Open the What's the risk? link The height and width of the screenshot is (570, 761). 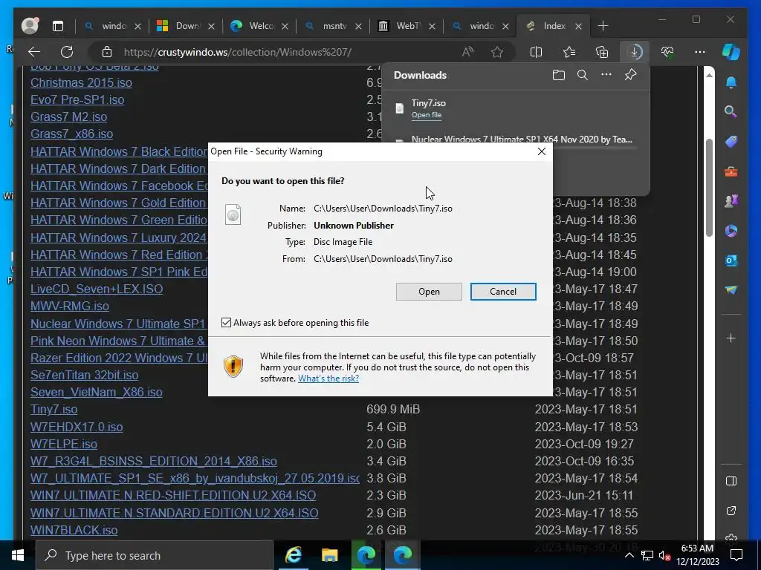click(328, 379)
